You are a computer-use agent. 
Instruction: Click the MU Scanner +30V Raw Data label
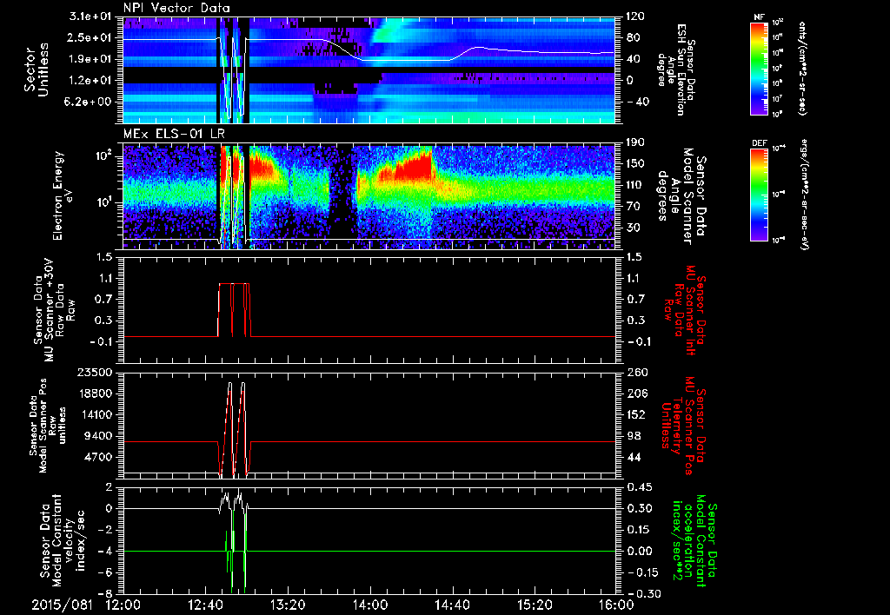[54, 310]
